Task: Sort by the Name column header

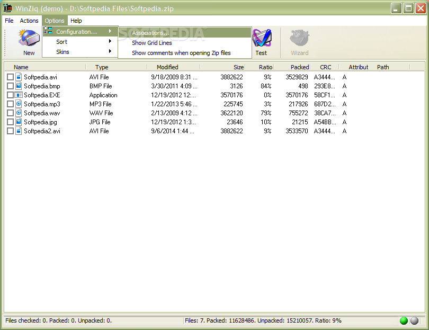Action: pyautogui.click(x=46, y=67)
